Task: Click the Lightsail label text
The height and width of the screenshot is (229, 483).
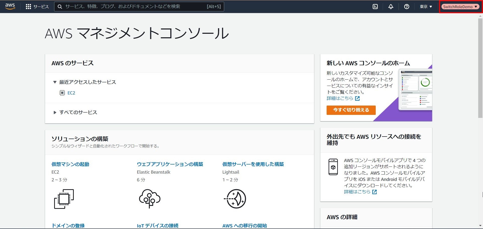Action: click(231, 172)
